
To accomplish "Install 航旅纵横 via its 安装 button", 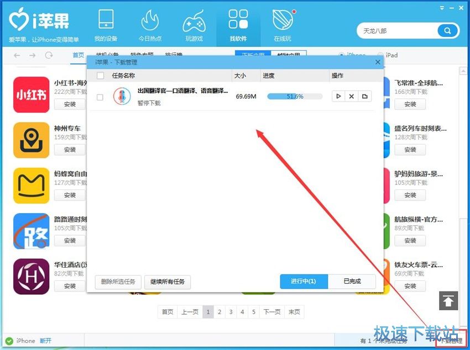I will [x=410, y=241].
